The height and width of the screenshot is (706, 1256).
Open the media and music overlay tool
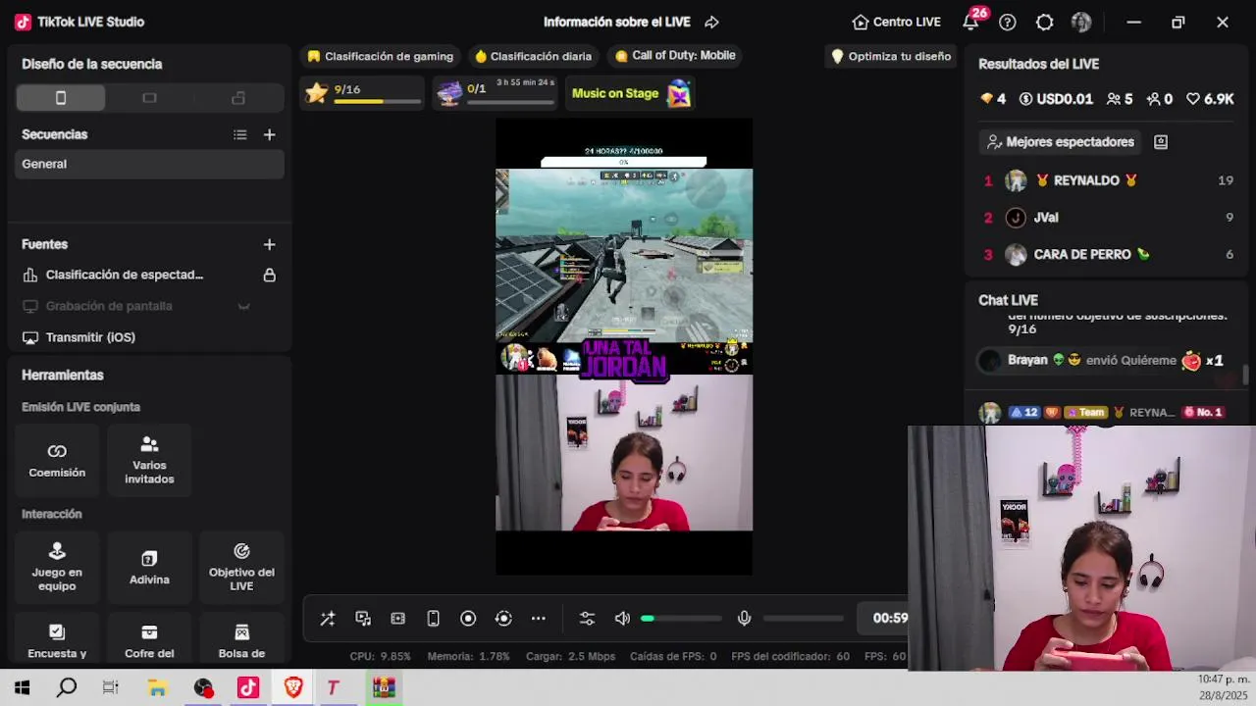[x=363, y=618]
